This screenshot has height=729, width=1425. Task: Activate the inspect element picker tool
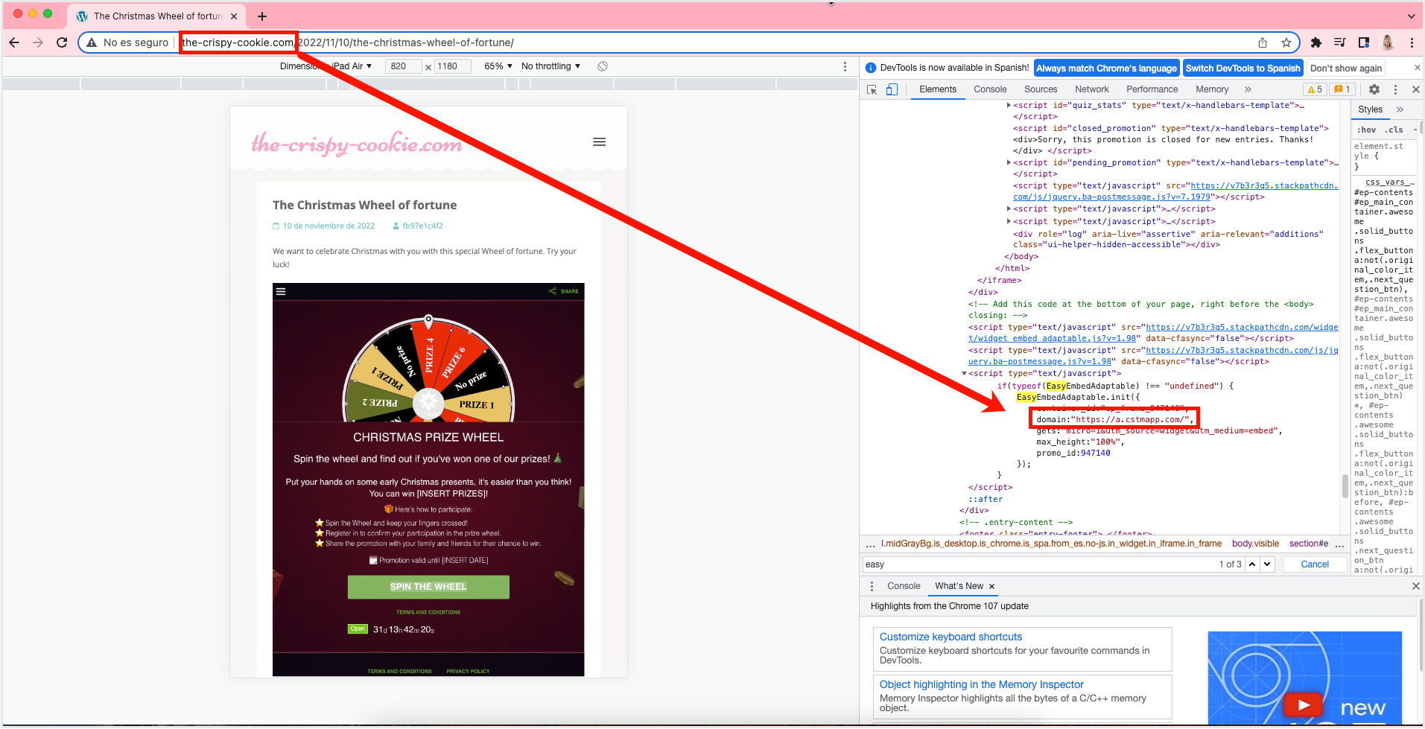point(872,89)
